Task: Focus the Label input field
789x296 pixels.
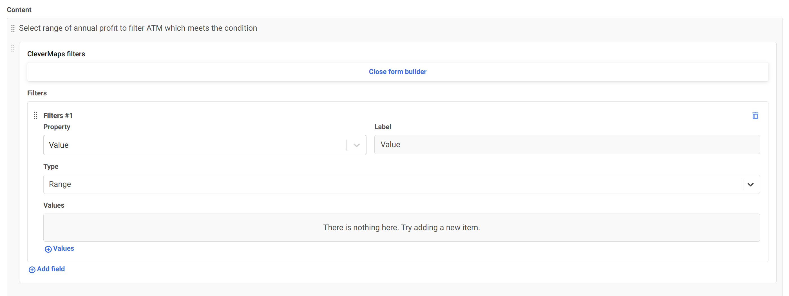Action: (567, 144)
